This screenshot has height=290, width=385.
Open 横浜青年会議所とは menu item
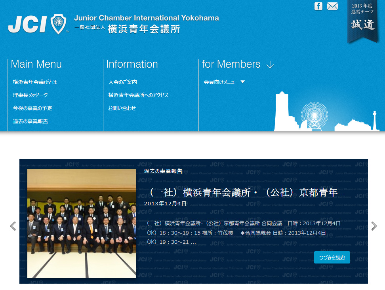[34, 82]
